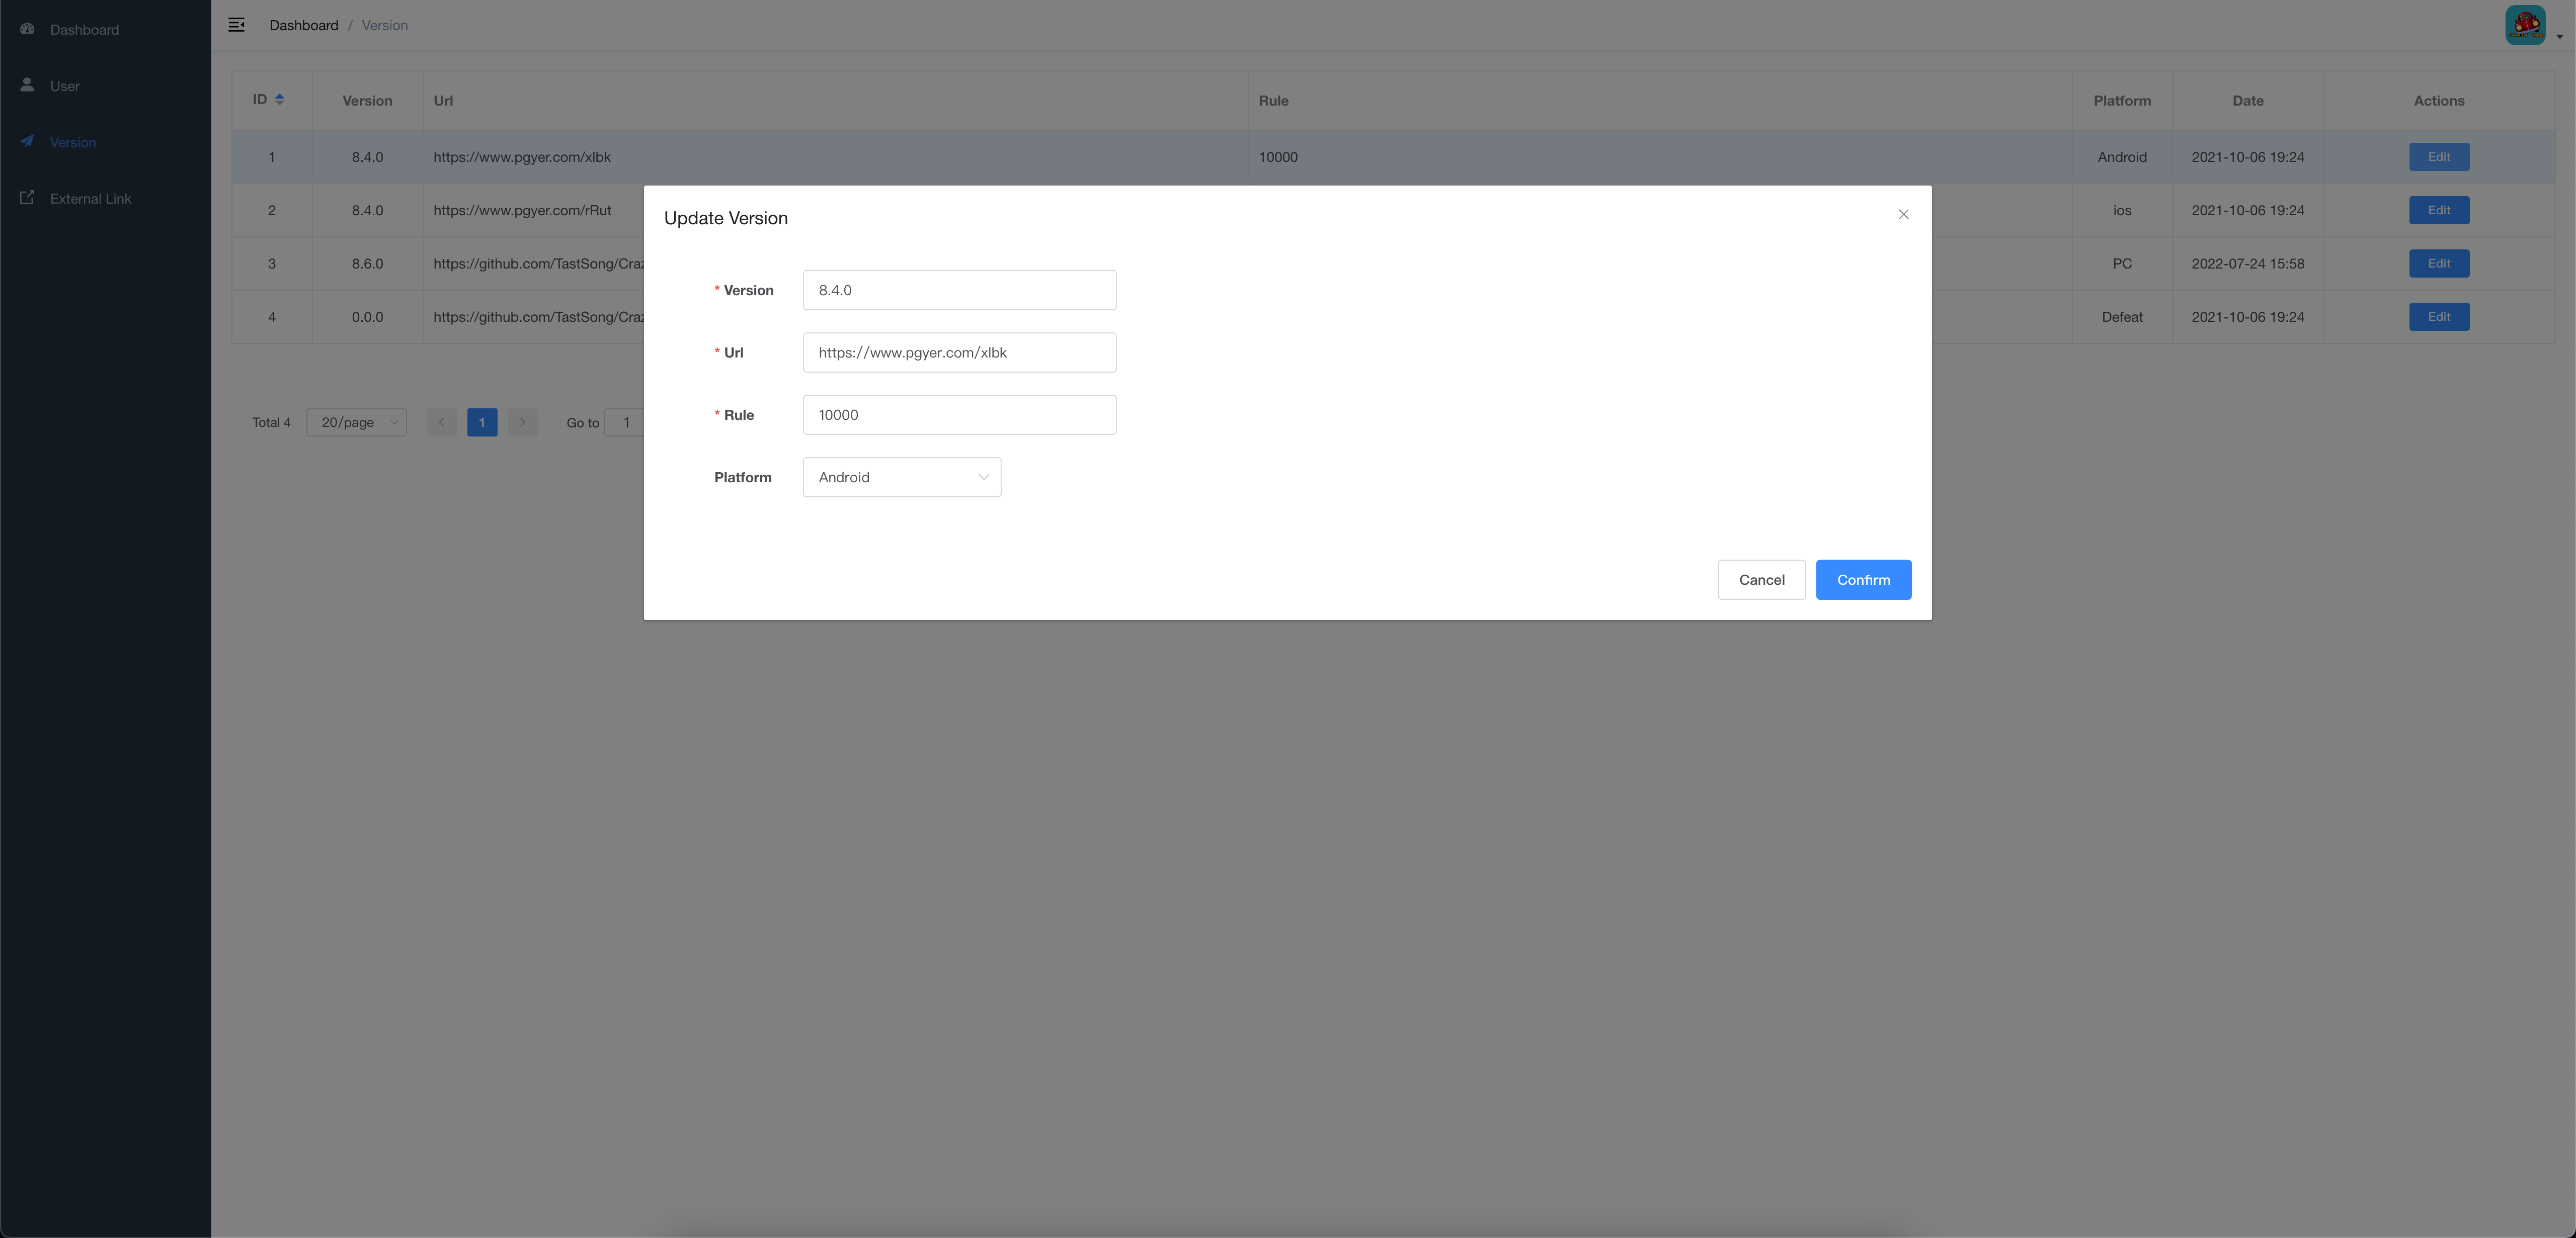Close the Update Version dialog
2576x1238 pixels.
pos(1903,215)
